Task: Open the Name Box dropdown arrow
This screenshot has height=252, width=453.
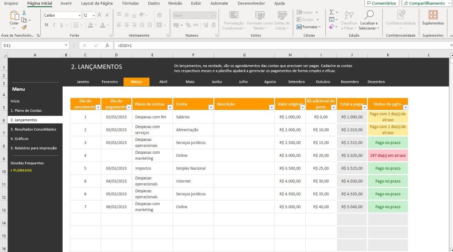Action: tap(66, 45)
